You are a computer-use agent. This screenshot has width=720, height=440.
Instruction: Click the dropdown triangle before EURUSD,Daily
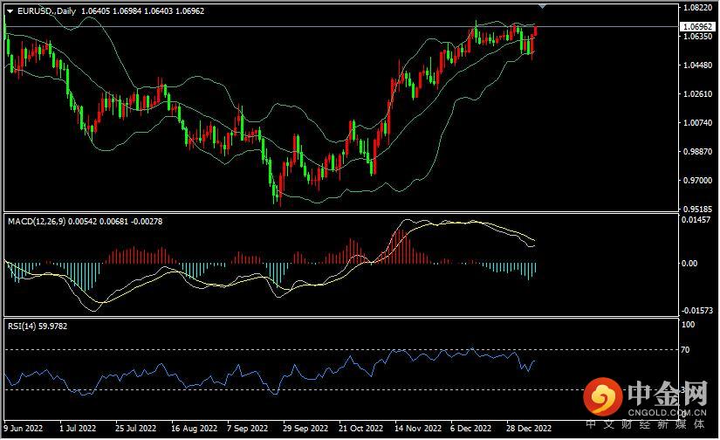pos(10,9)
